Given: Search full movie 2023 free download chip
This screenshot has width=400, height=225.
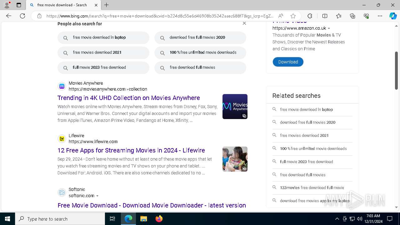Looking at the screenshot, I should pyautogui.click(x=103, y=67).
